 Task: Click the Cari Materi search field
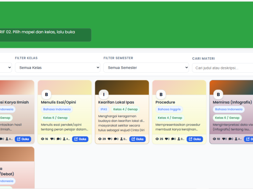pos(223,68)
